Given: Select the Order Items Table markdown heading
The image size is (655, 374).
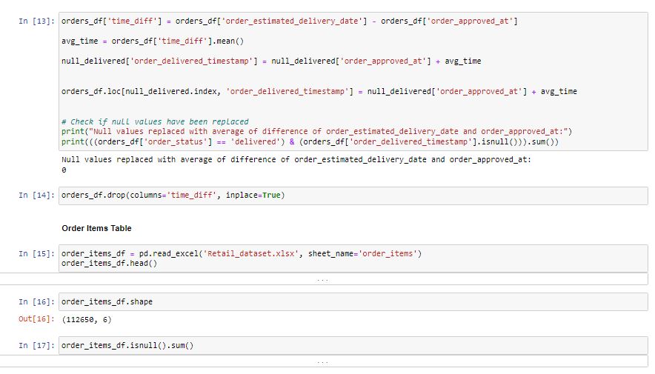Looking at the screenshot, I should (96, 227).
